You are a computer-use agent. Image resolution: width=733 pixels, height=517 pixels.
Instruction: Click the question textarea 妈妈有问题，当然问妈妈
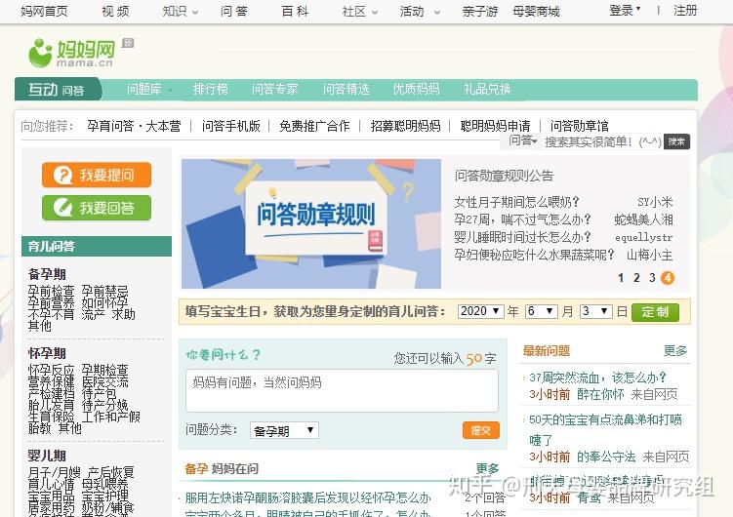coord(342,390)
